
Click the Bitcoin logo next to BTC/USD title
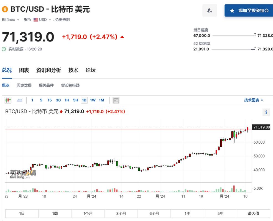tap(4, 9)
